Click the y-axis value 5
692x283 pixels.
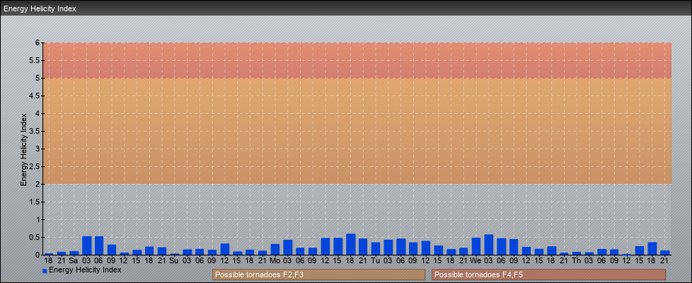click(38, 78)
